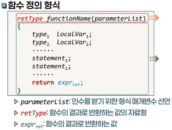Viewport: 172px width, 130px height.
Task: Click the expr ret label in the last bullet
Action: (x=32, y=125)
